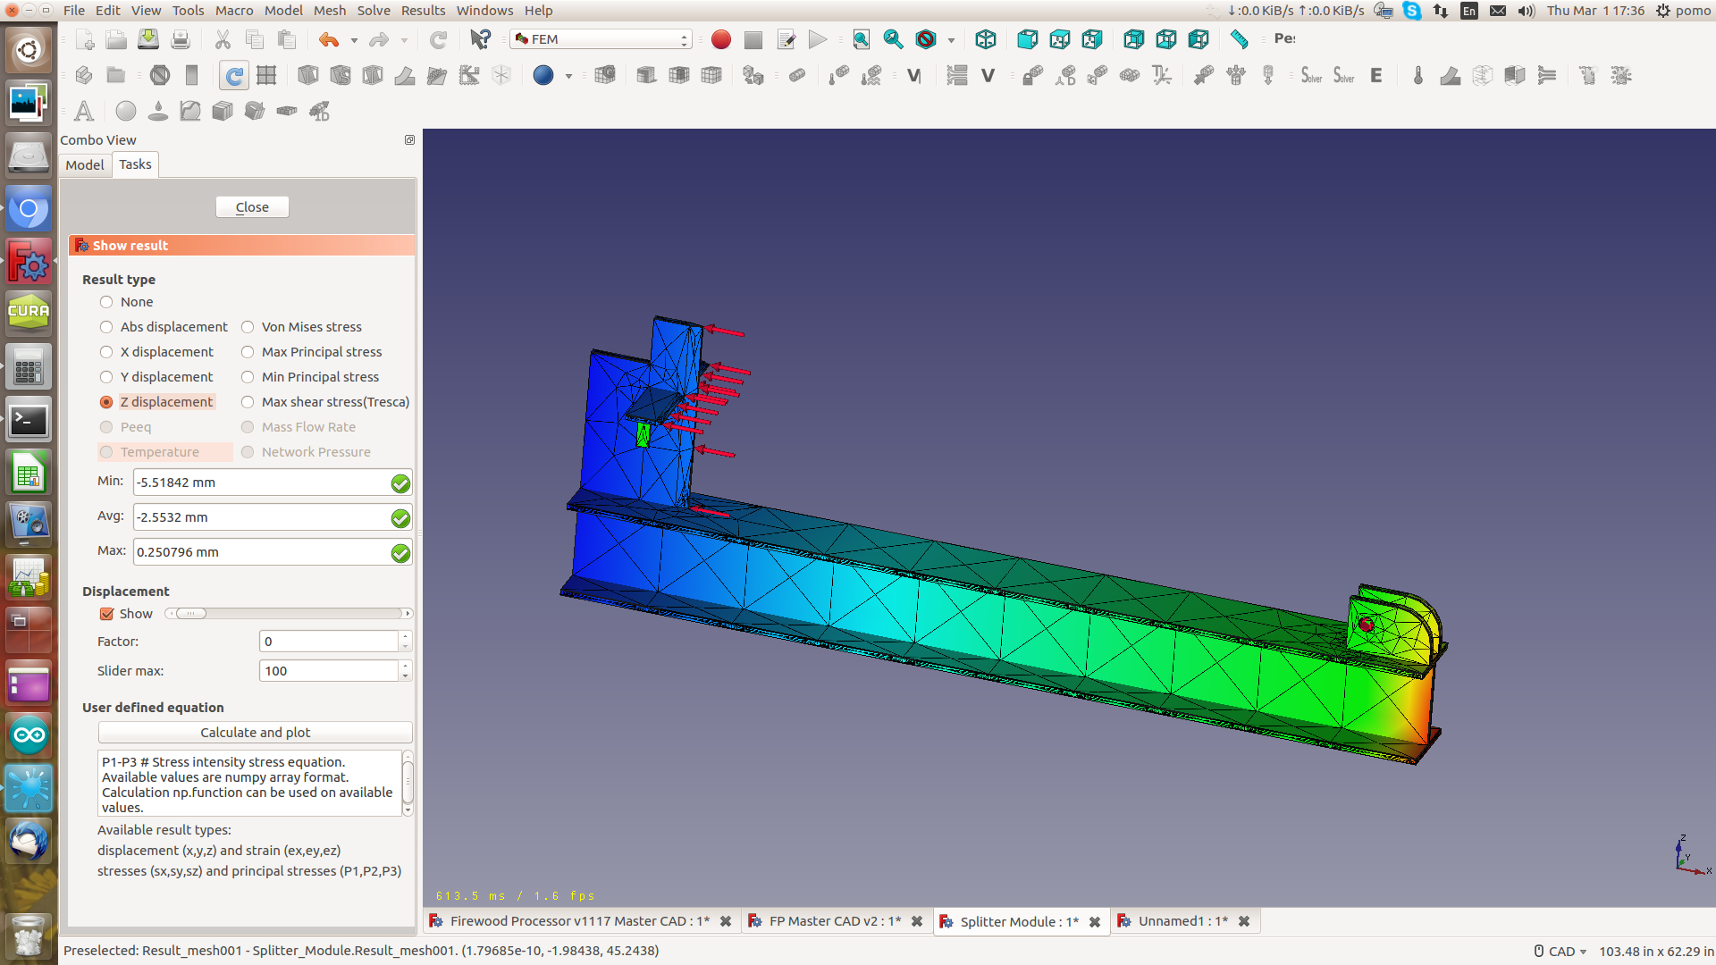
Task: Select the measure distance ruler icon
Action: [1239, 39]
